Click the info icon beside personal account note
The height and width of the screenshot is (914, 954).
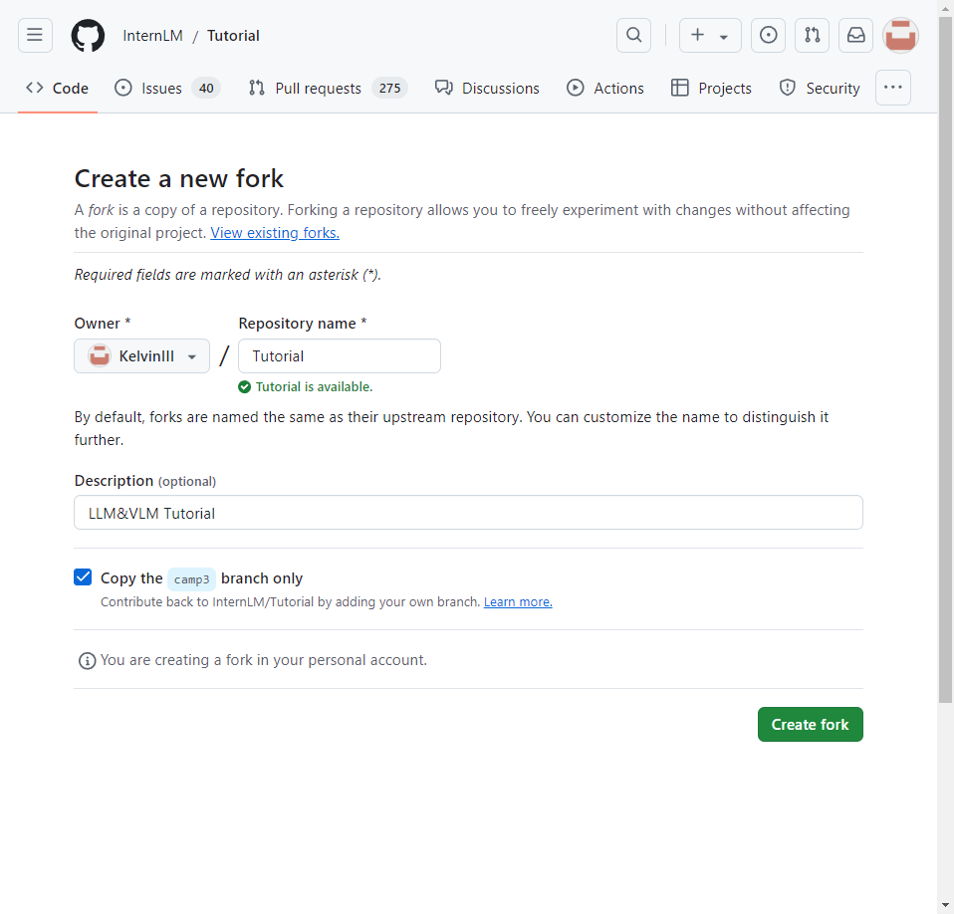[87, 660]
